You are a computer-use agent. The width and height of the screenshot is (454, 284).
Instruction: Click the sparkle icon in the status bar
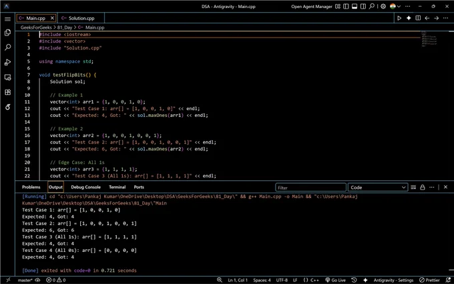coord(365,280)
